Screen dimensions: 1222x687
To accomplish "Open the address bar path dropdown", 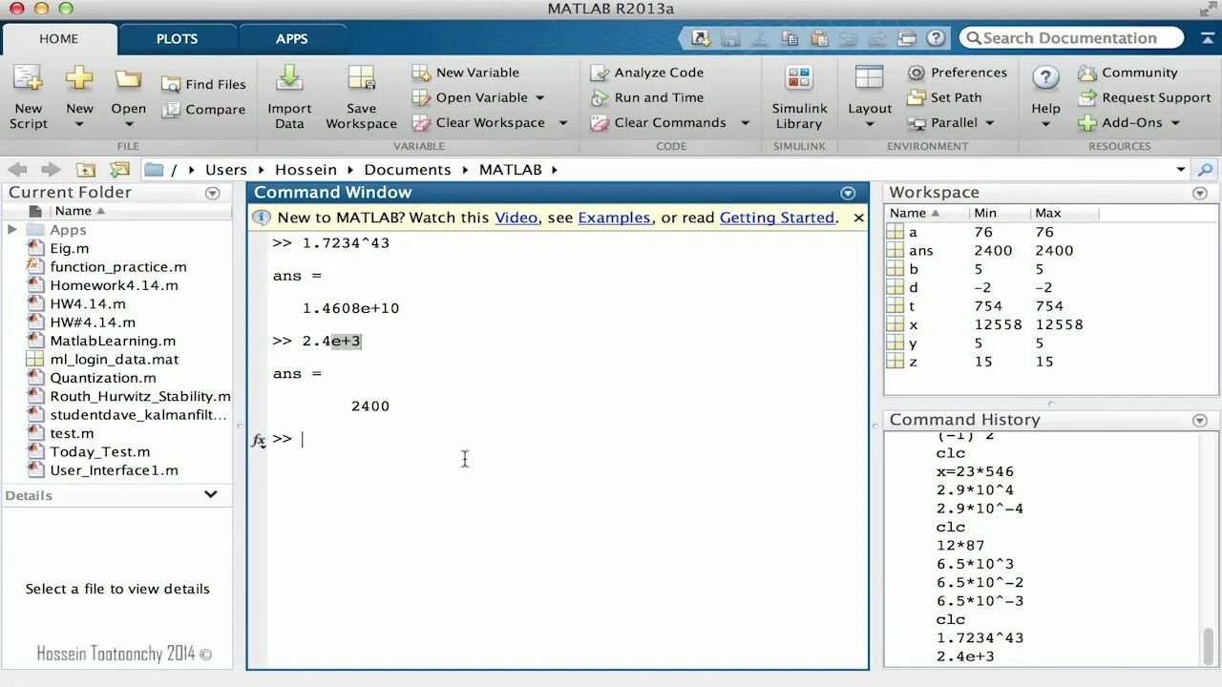I will click(1181, 170).
